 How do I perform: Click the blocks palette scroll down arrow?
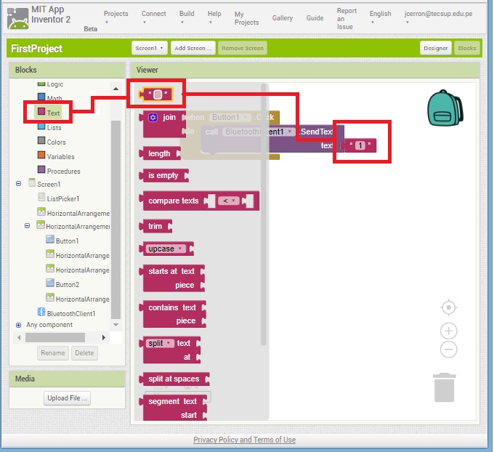pos(116,325)
